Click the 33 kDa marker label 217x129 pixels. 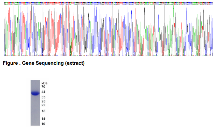pos(43,97)
